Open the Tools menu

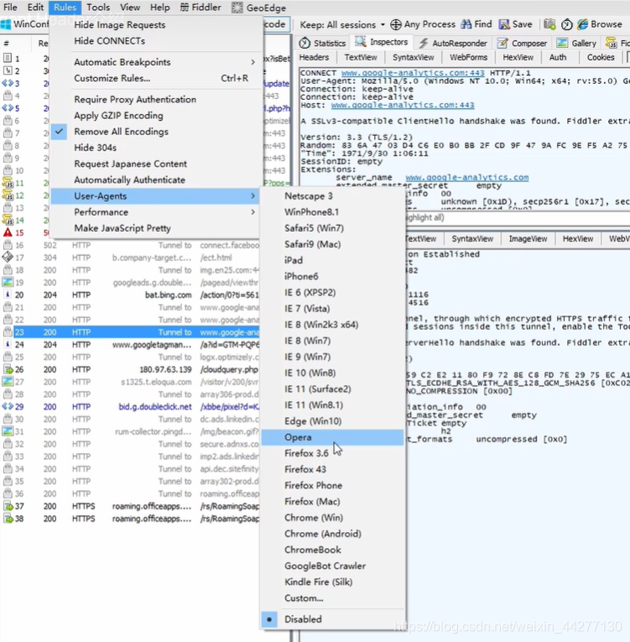[98, 8]
